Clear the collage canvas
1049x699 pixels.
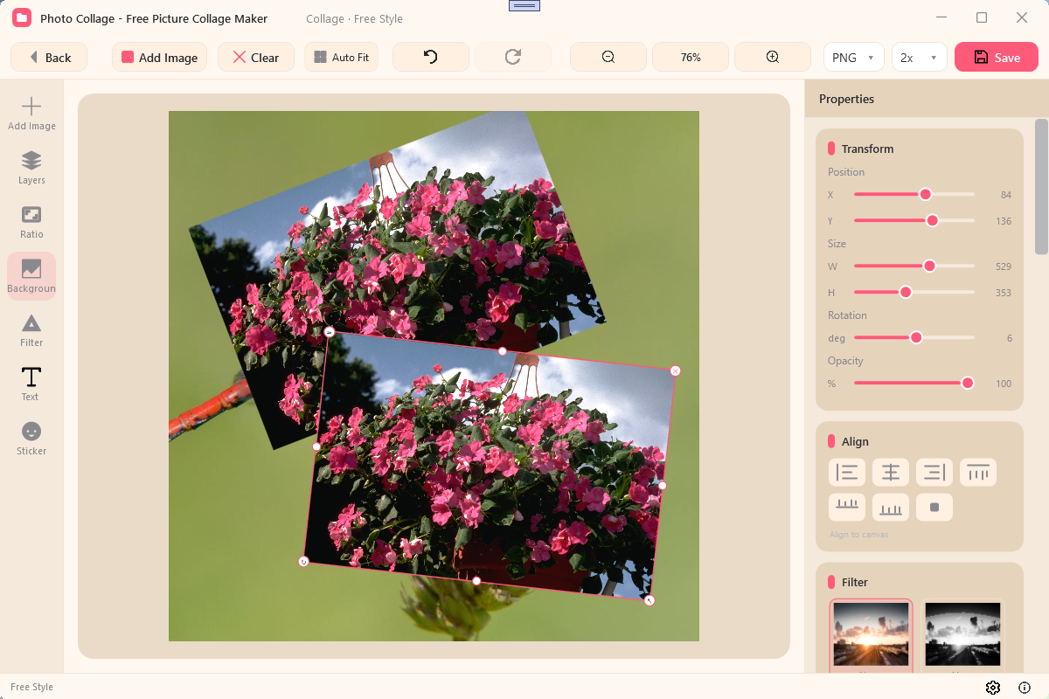coord(256,57)
